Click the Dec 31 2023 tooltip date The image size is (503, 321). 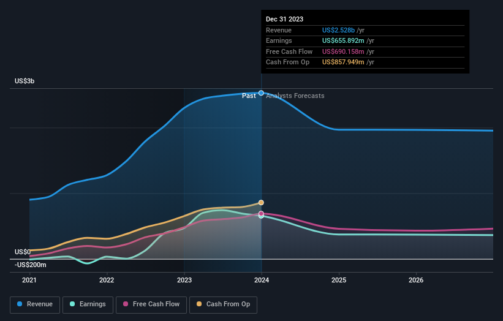pos(284,19)
